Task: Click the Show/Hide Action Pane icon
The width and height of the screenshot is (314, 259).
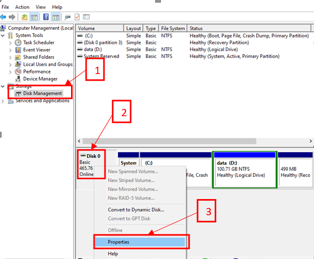Action: point(56,17)
